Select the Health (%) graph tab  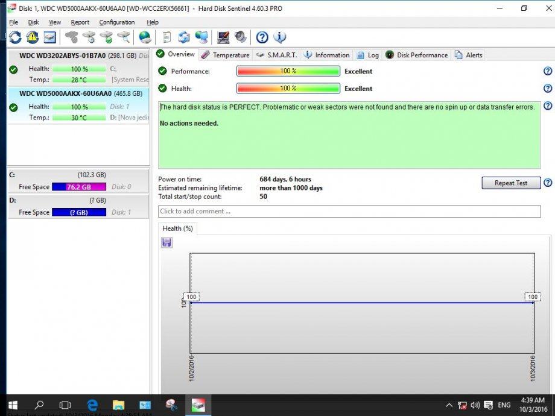point(177,228)
